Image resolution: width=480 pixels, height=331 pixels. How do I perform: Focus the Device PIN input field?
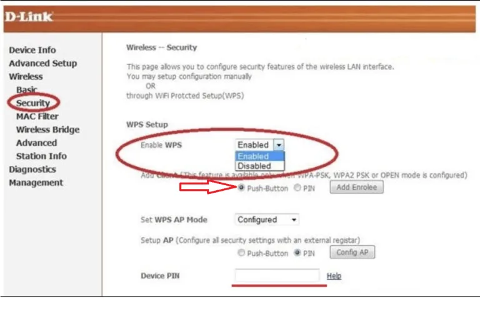click(277, 275)
